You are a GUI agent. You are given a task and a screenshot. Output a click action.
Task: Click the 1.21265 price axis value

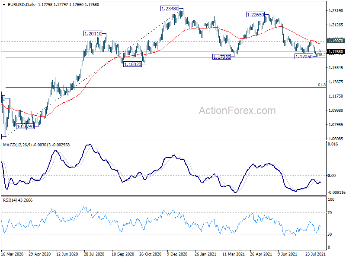(336, 25)
